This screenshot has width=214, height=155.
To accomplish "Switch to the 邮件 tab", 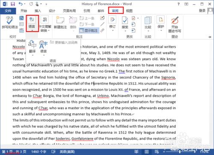I will point(101,11).
